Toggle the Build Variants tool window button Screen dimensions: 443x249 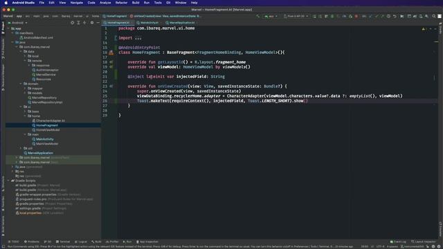pyautogui.click(x=3, y=226)
